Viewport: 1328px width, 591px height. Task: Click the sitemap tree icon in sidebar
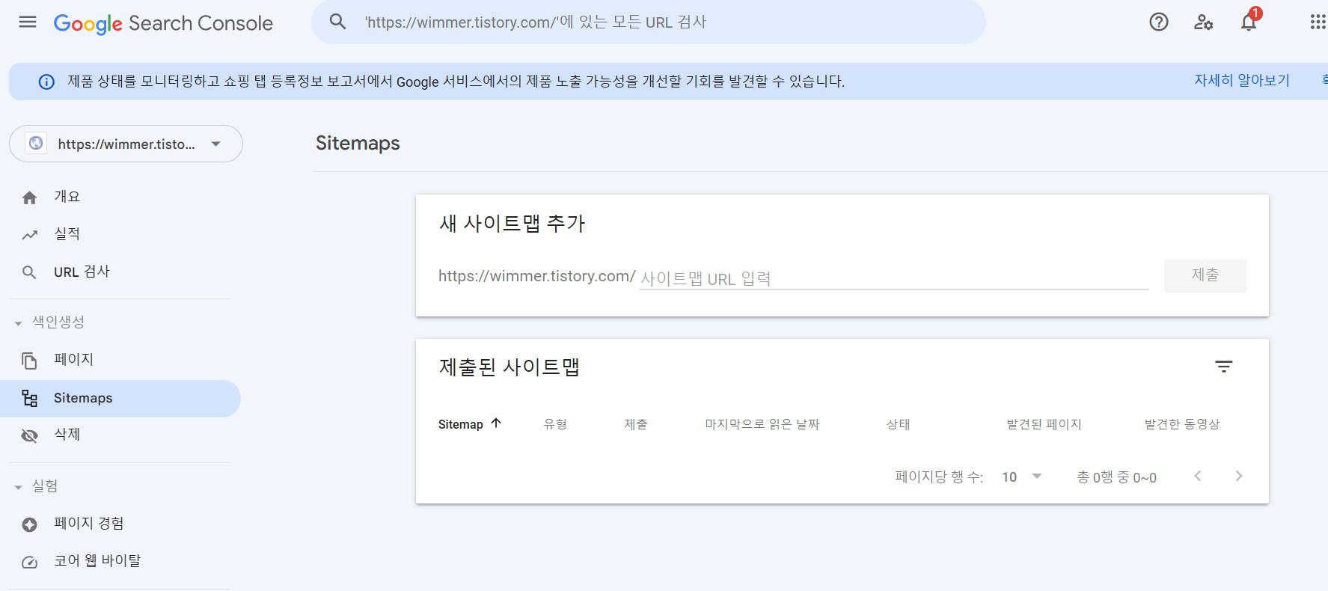click(29, 398)
